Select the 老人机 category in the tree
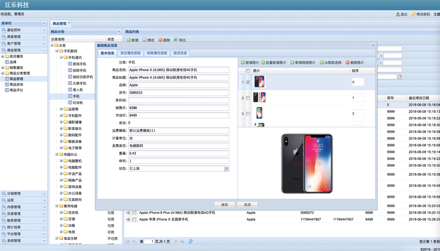440x251 pixels. tap(78, 90)
